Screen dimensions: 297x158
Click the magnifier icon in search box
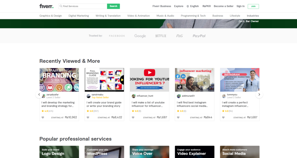click(61, 6)
